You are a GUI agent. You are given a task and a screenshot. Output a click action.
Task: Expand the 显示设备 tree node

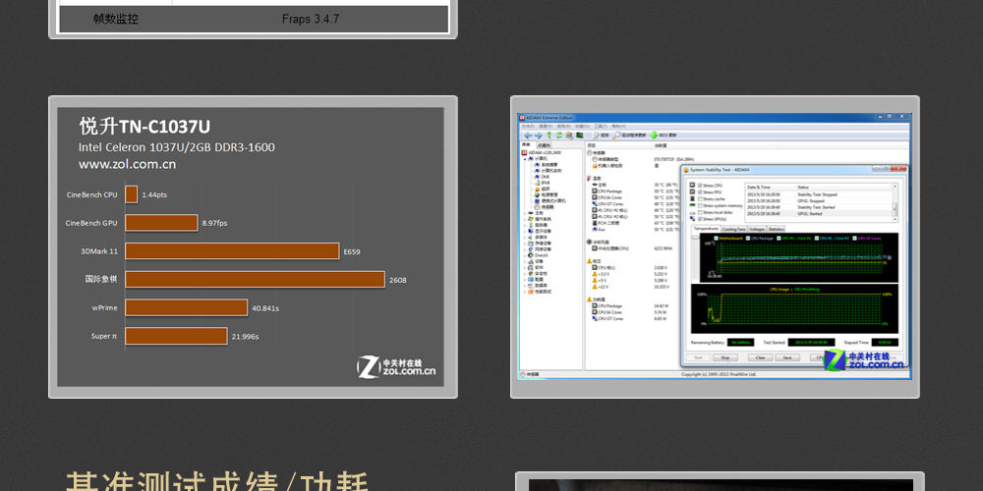(525, 231)
